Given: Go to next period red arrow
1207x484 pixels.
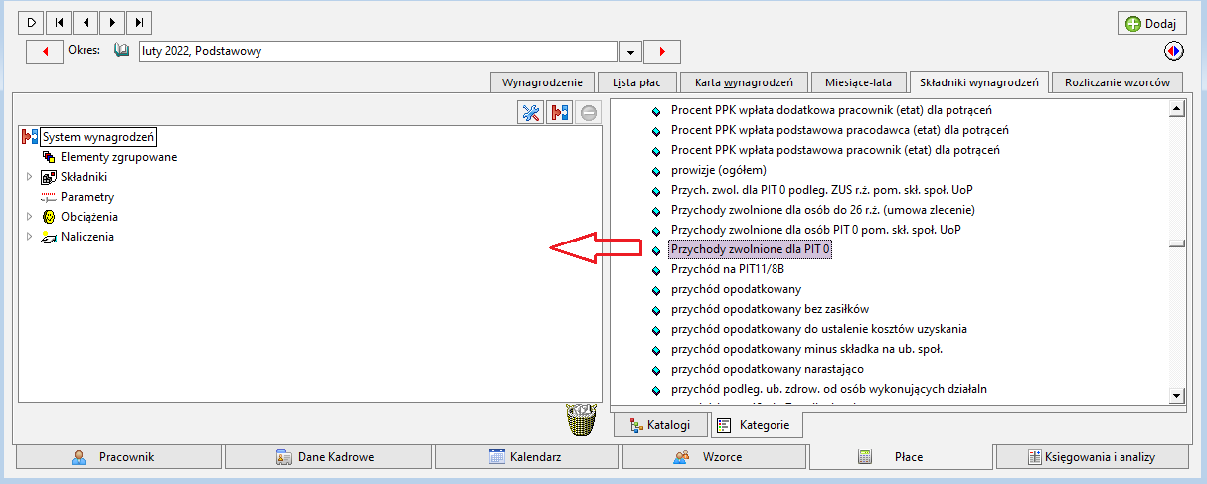Looking at the screenshot, I should [662, 51].
